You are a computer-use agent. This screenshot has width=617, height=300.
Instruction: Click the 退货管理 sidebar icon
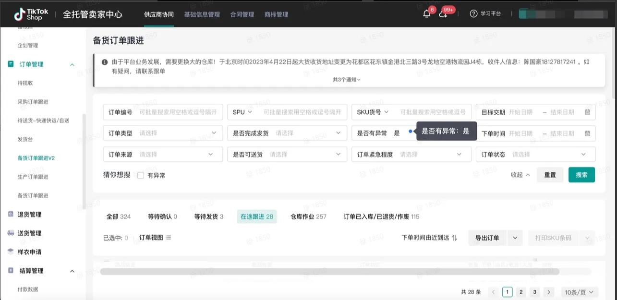tap(11, 214)
